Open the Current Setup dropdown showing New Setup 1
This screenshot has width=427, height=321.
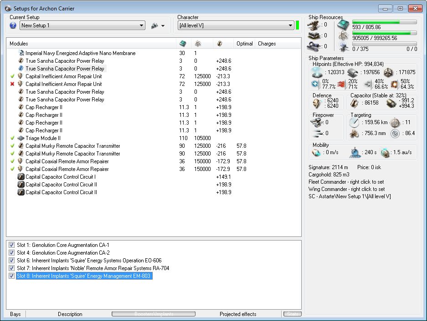coord(82,25)
